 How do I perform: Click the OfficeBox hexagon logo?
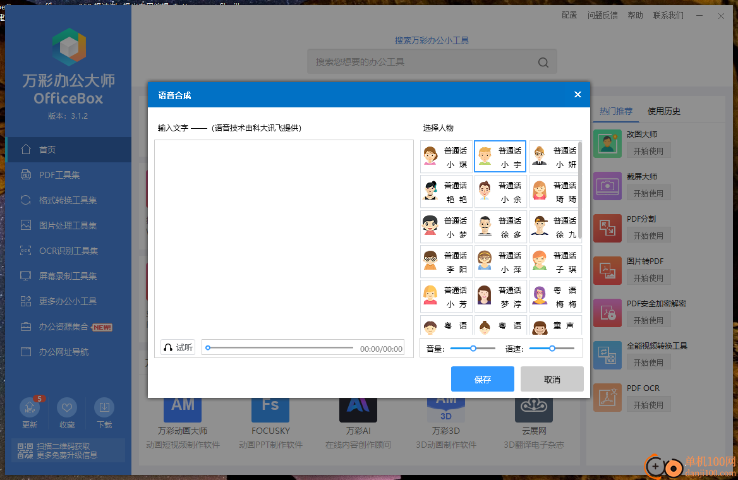[x=69, y=47]
